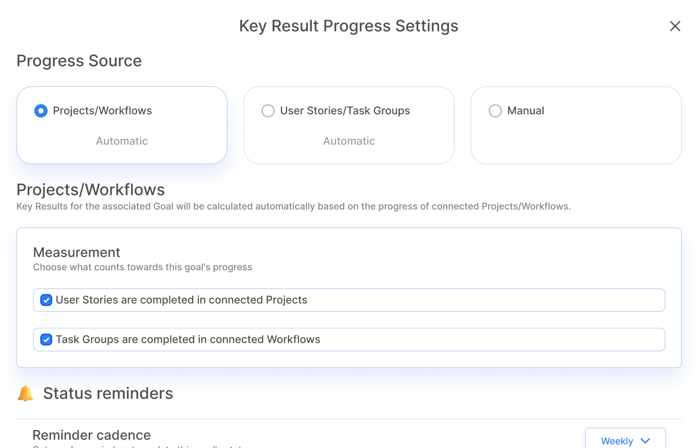The image size is (698, 448).
Task: Click the Status reminders heading
Action: click(108, 393)
